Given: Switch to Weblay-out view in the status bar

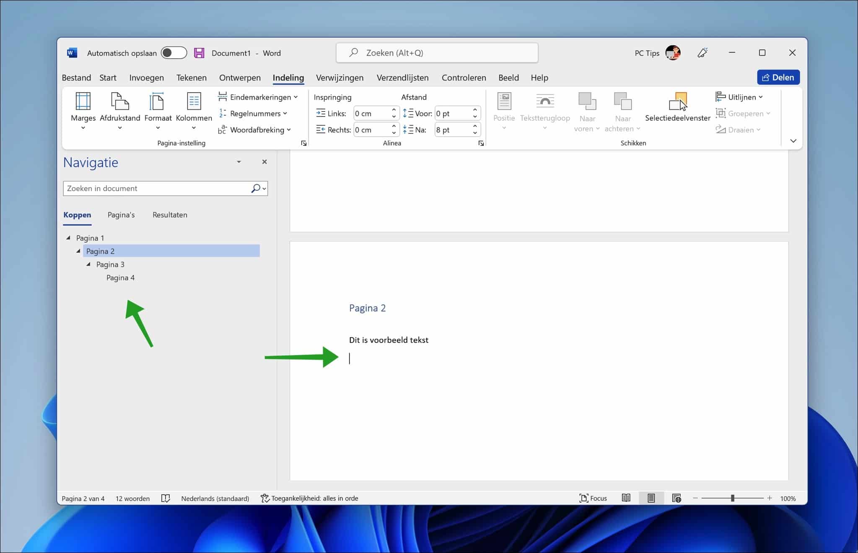Looking at the screenshot, I should [677, 498].
